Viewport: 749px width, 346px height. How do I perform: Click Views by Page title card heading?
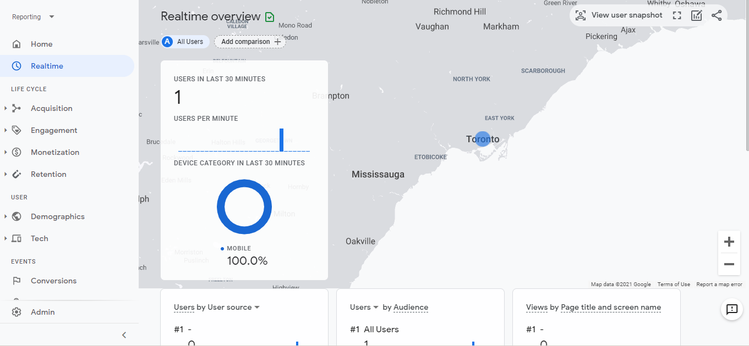[x=593, y=308]
